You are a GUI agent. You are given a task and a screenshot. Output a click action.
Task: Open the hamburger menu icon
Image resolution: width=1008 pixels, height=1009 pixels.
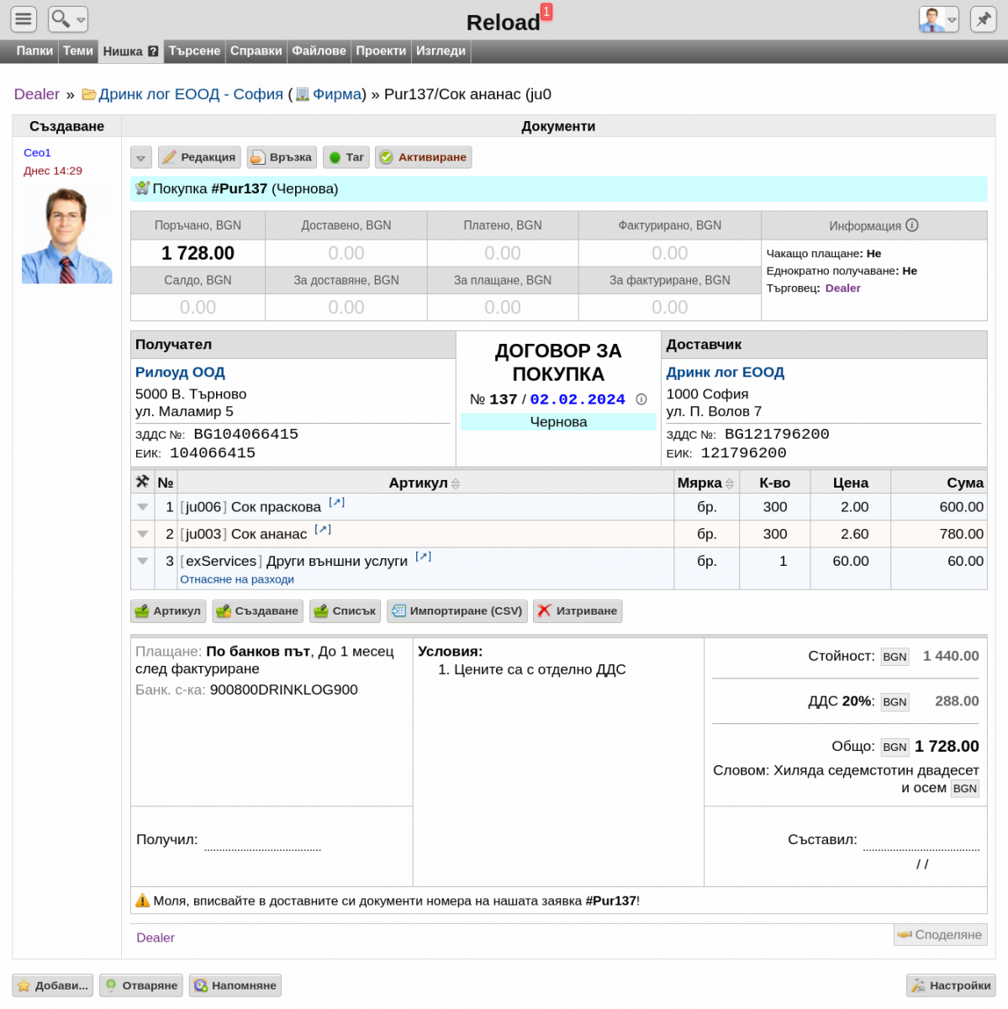(24, 18)
